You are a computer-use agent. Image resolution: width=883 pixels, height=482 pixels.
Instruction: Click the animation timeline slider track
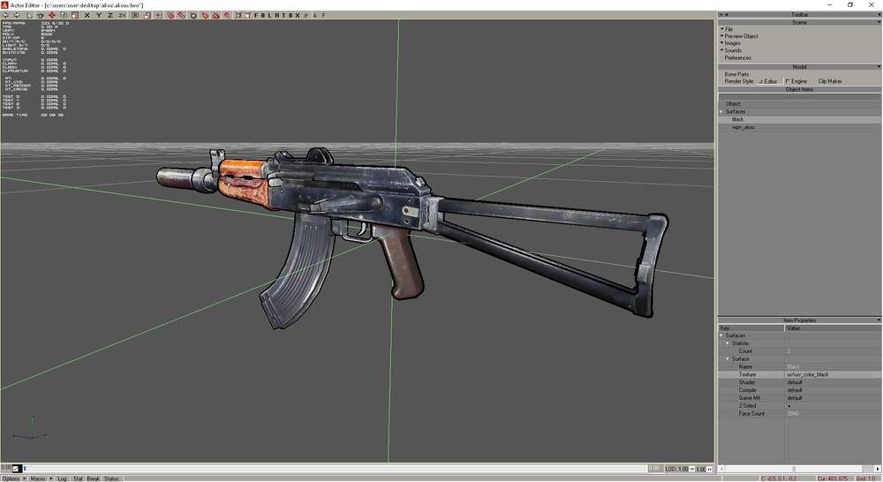[336, 469]
